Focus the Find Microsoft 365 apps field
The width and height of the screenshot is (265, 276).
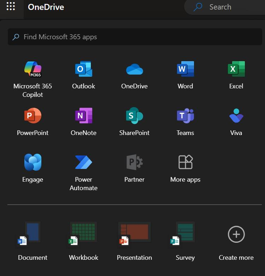[135, 37]
